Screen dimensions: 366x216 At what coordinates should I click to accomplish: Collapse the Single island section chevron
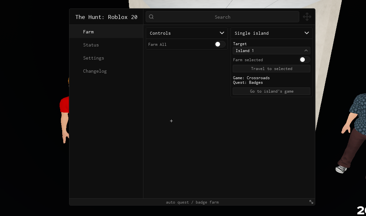tap(307, 33)
